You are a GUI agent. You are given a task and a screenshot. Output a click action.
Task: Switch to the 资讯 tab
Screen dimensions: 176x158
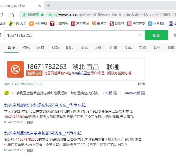[26, 48]
